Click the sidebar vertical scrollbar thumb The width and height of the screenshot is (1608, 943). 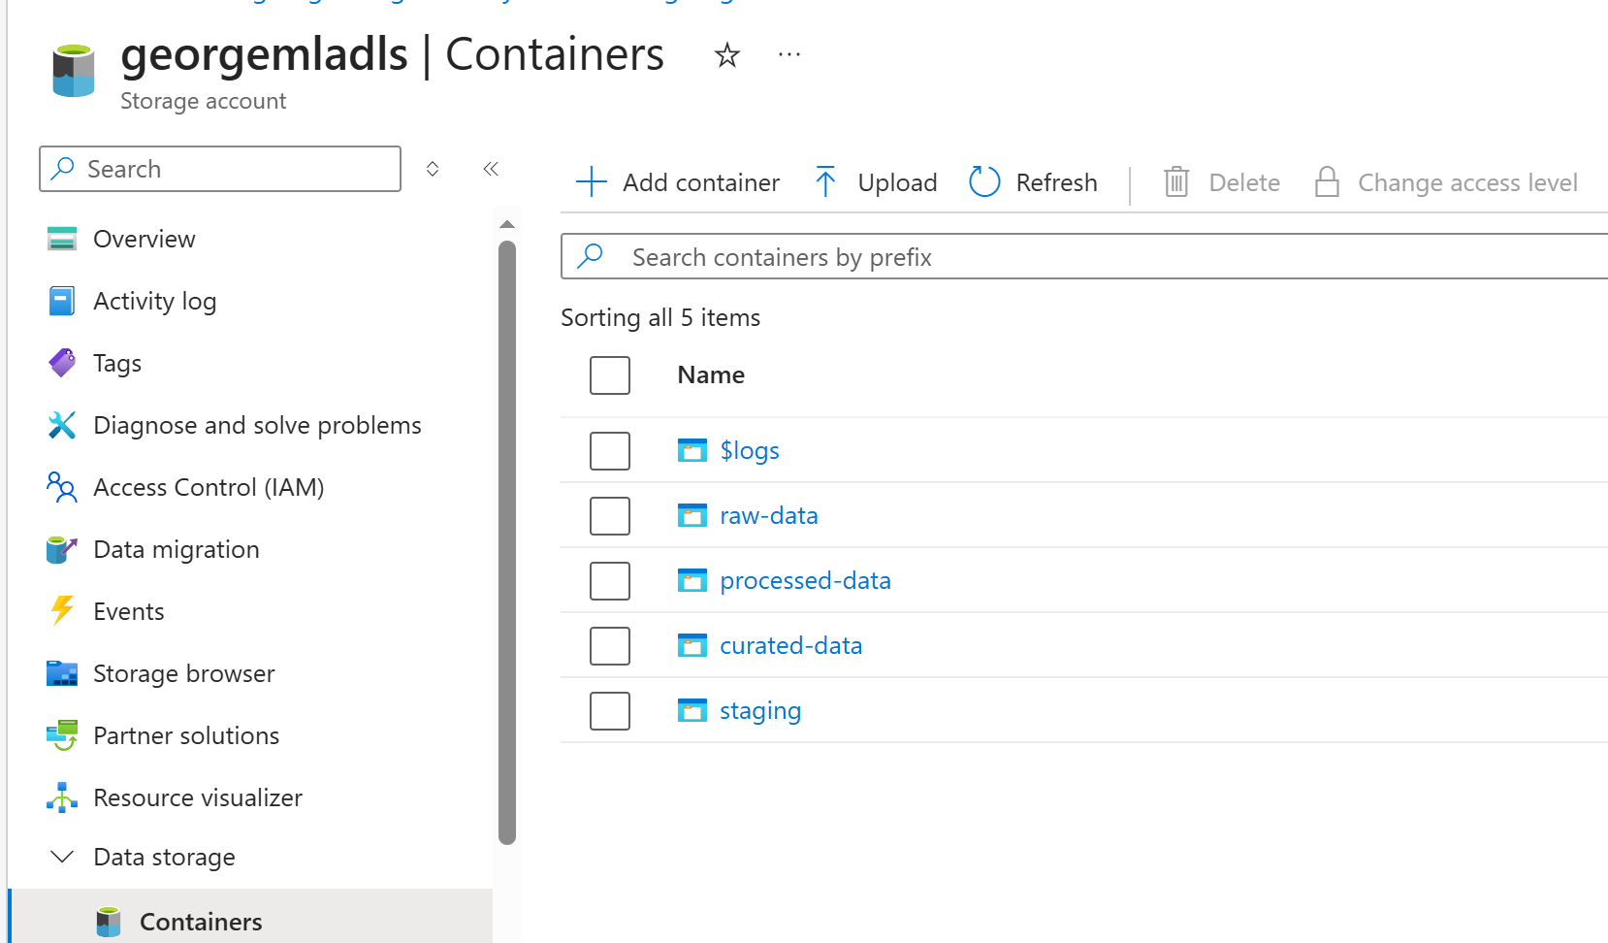click(507, 543)
